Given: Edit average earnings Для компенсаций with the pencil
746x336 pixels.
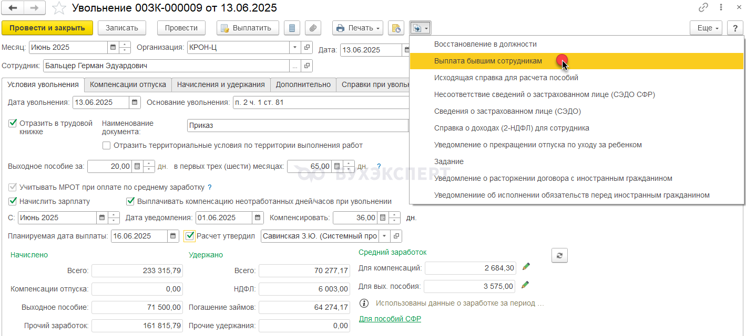Looking at the screenshot, I should [x=526, y=267].
